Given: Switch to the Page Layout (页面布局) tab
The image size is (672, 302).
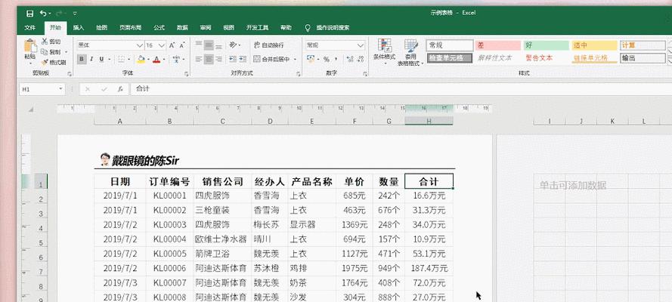Looking at the screenshot, I should pyautogui.click(x=130, y=28).
